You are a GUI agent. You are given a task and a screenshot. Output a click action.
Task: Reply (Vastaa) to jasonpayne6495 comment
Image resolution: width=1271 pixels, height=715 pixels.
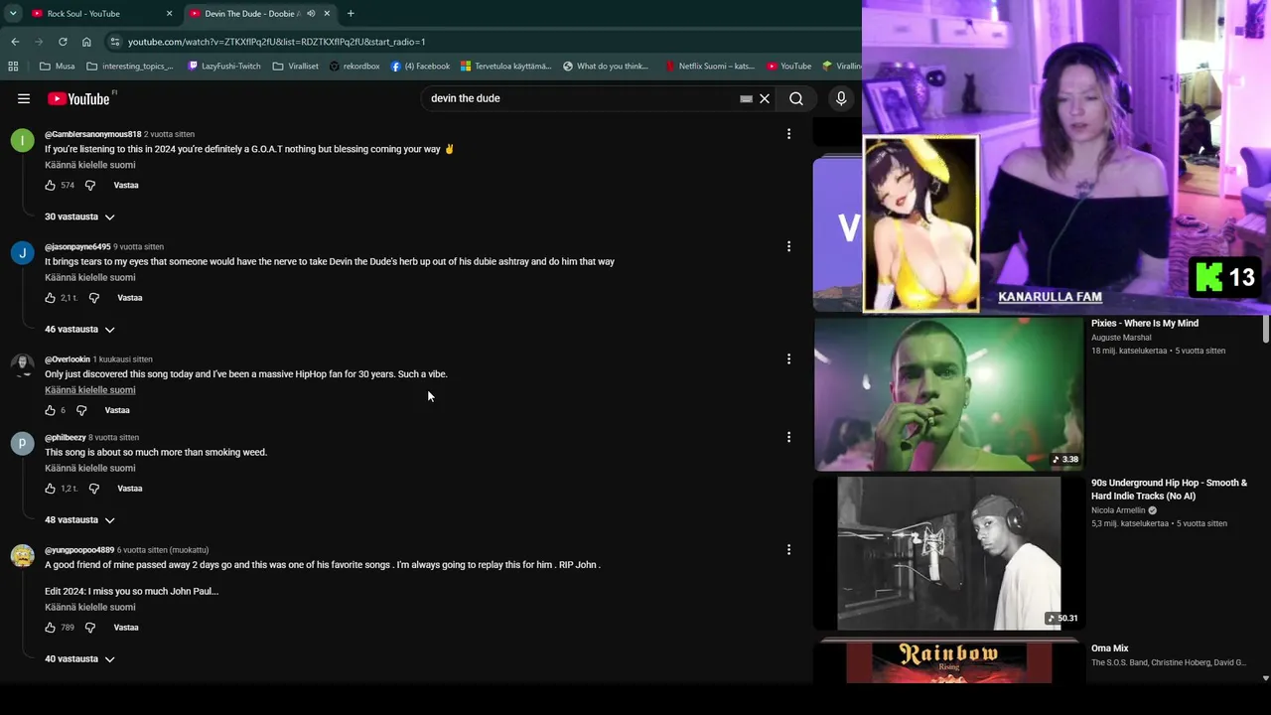tap(130, 298)
